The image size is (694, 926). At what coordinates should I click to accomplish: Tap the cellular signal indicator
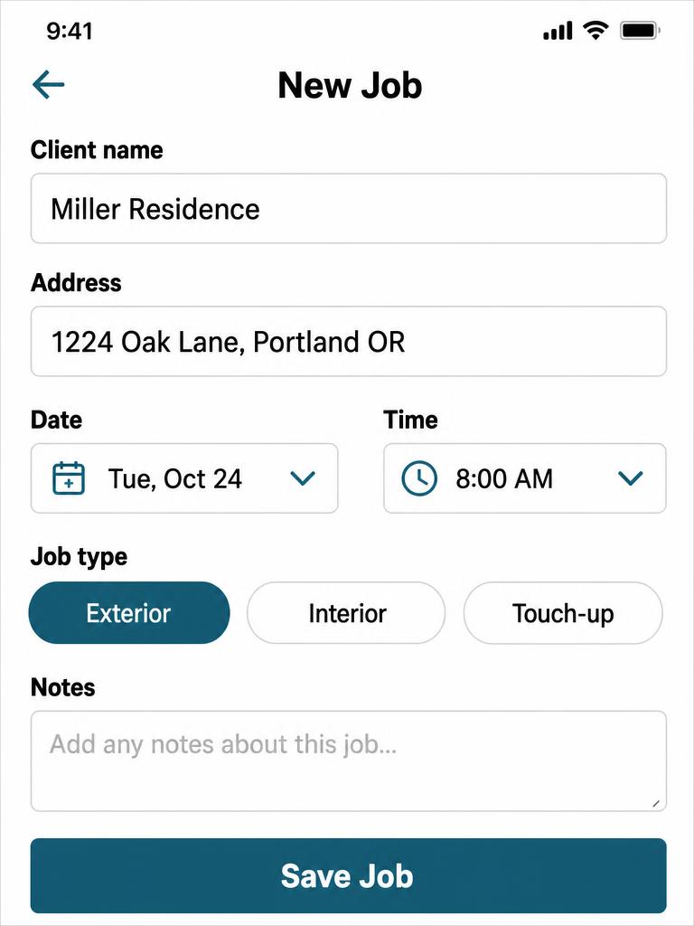click(558, 31)
